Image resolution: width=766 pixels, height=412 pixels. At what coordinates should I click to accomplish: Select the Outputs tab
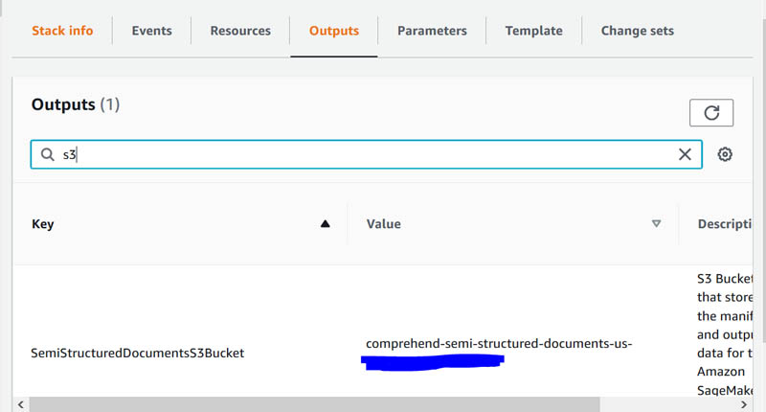(333, 31)
